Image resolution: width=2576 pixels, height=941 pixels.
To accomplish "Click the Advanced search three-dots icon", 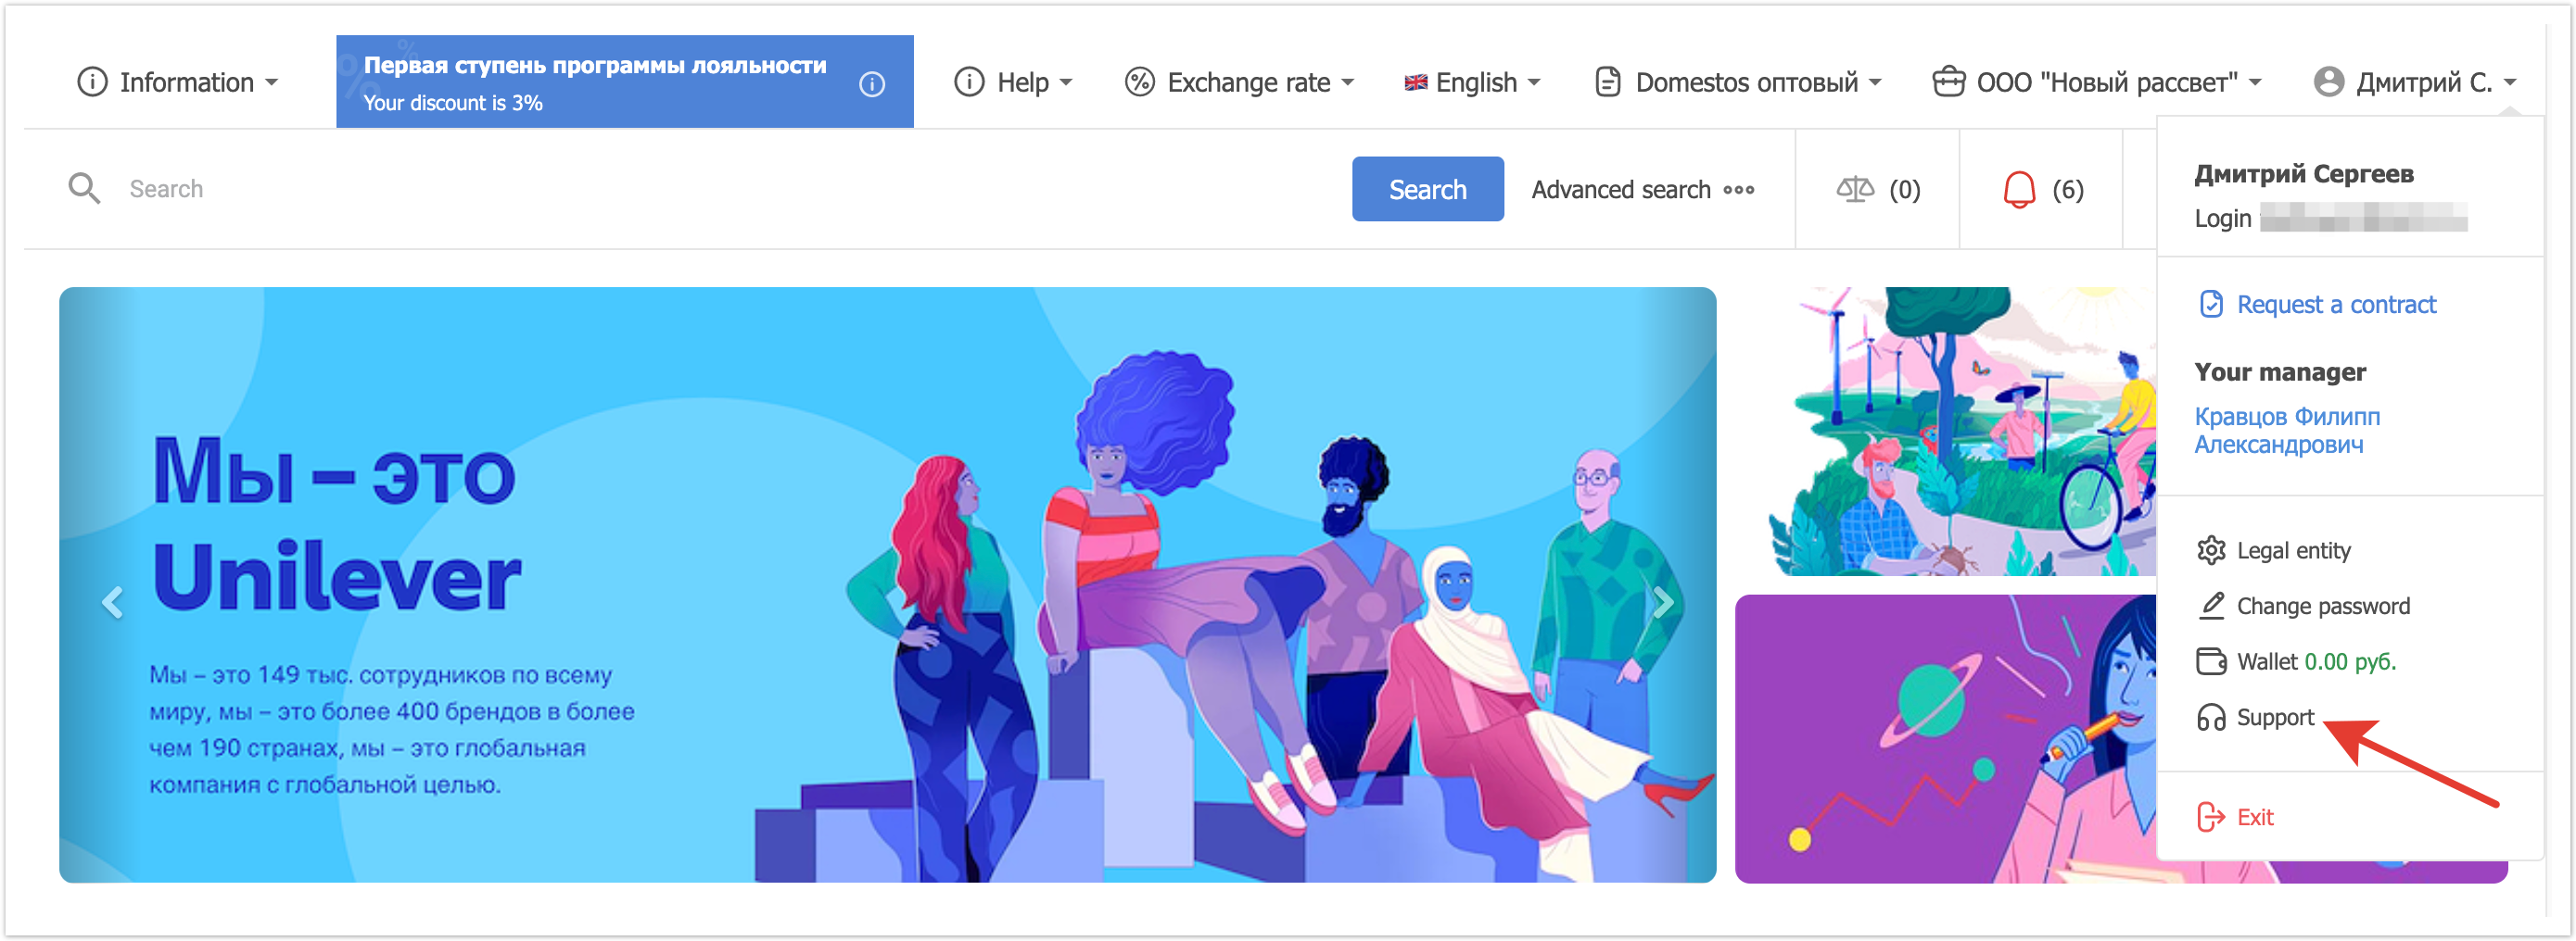I will pyautogui.click(x=1738, y=190).
